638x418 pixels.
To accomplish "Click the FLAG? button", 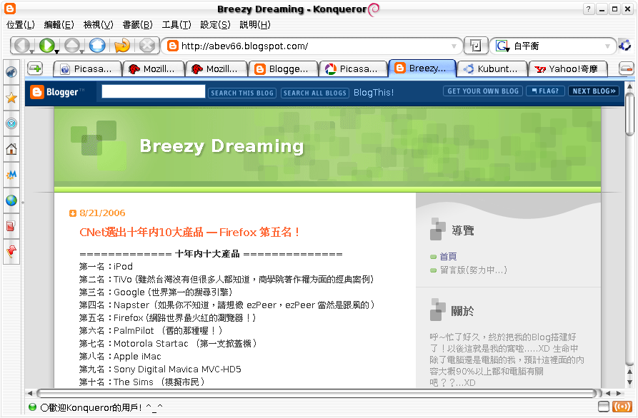I will (545, 91).
